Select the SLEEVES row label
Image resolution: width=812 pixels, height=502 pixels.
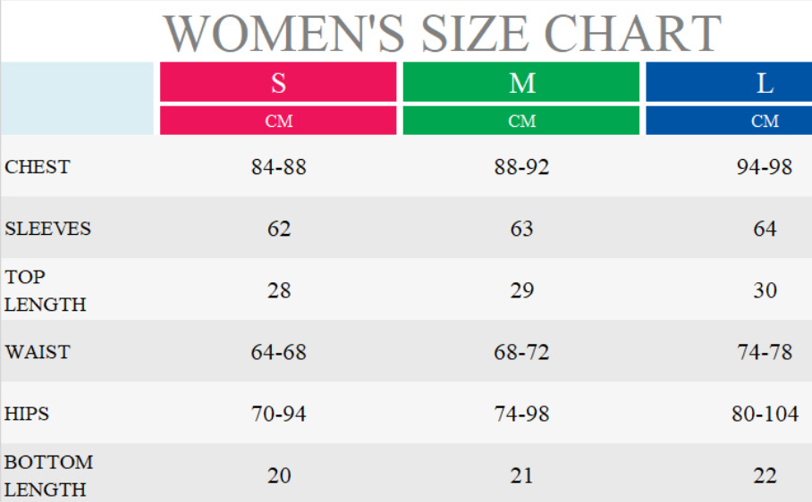click(48, 229)
